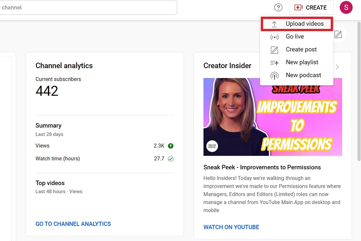Open the Sneak Peek video thumbnail
Screen dimensions: 361x241
(x=273, y=117)
